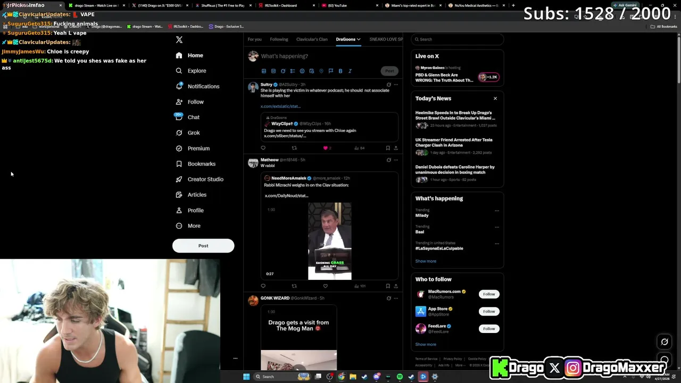Open Notifications in the sidebar
The width and height of the screenshot is (681, 383).
197,86
